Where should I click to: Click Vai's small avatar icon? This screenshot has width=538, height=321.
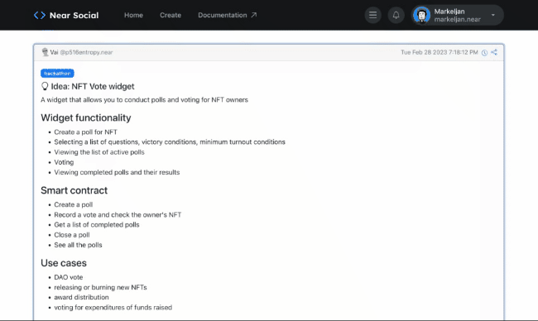point(45,52)
